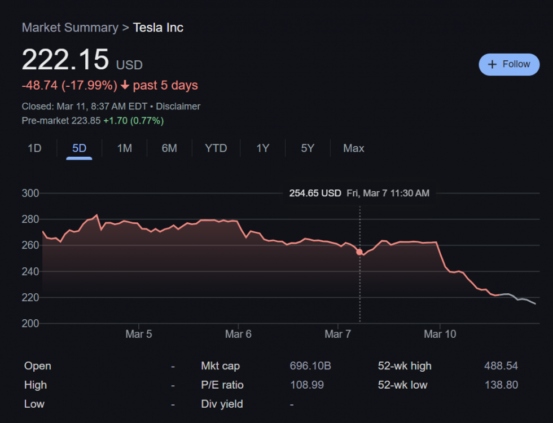
Task: Open the Disclaimer link
Action: (178, 106)
